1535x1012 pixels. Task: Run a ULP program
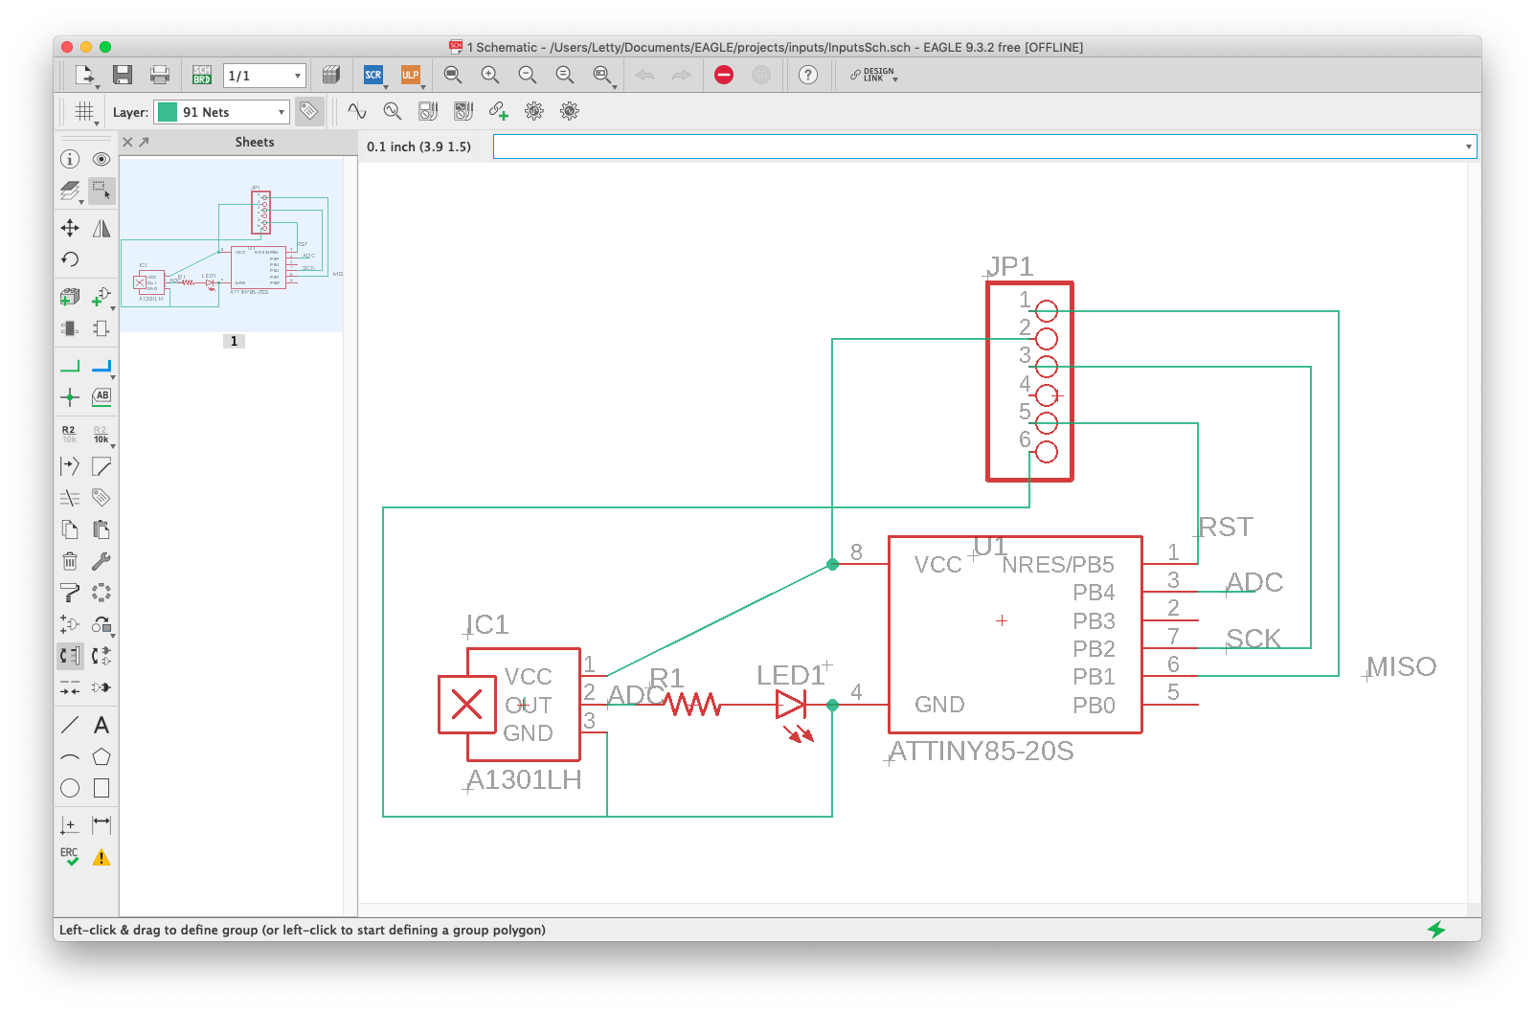411,75
